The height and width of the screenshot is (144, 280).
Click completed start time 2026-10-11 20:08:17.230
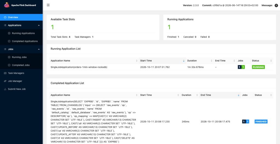point(155,122)
